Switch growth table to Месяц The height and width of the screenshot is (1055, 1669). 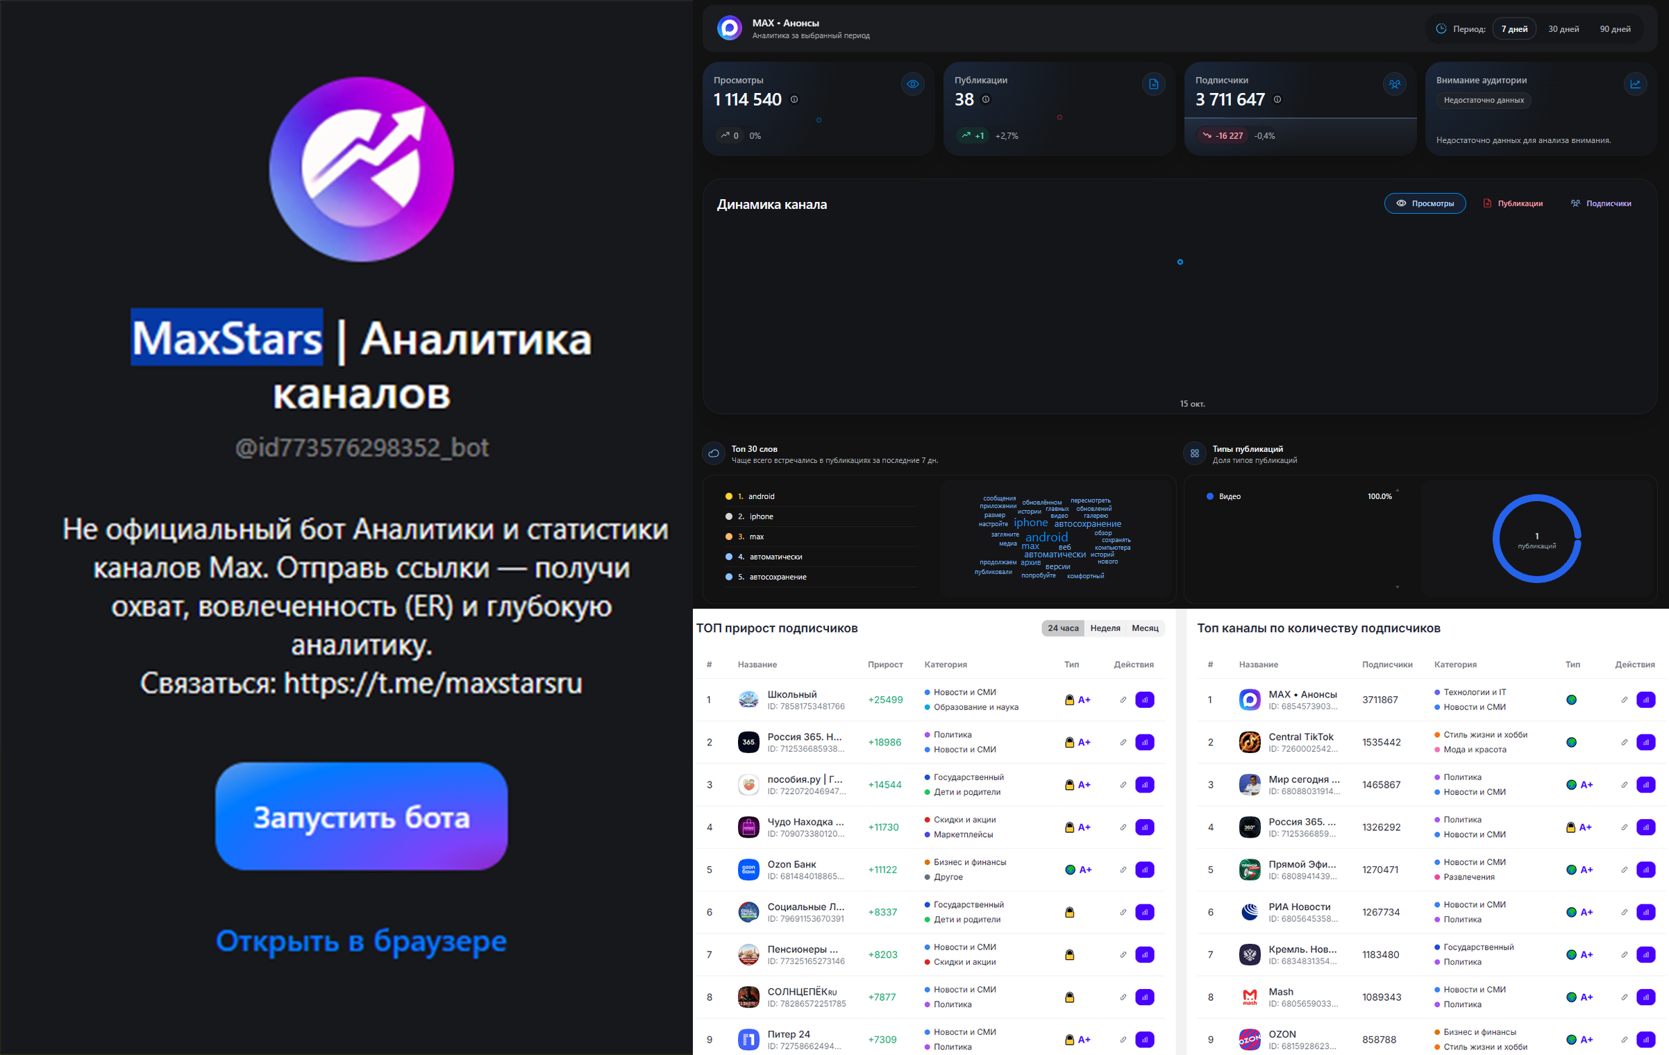pyautogui.click(x=1145, y=628)
